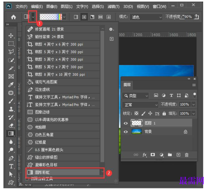Image resolution: width=209 pixels, height=189 pixels.
Task: Select the Path Selection arrow tool
Action: [x=11, y=174]
